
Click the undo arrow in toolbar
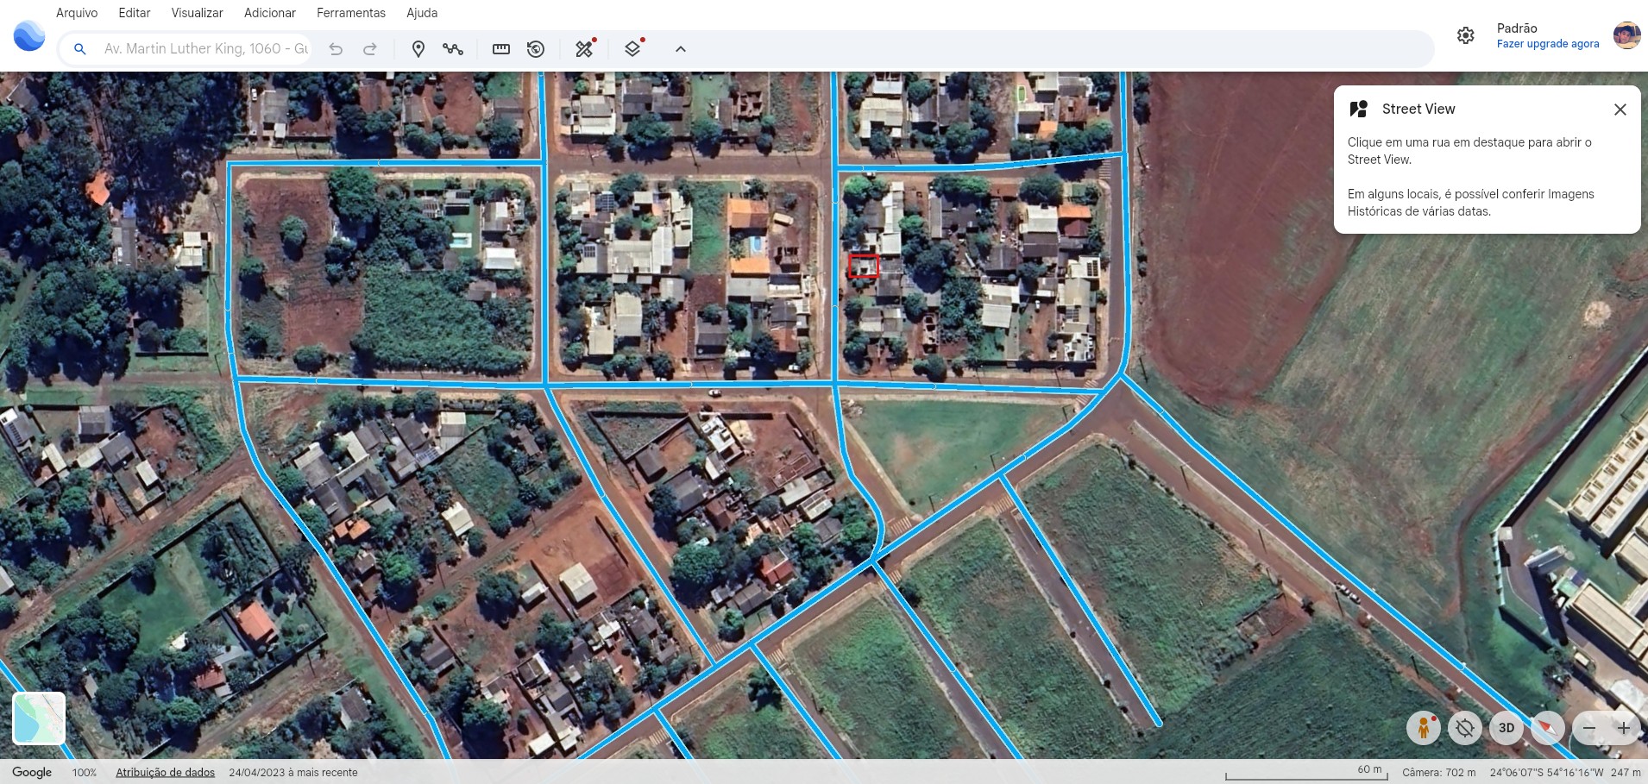pyautogui.click(x=336, y=49)
